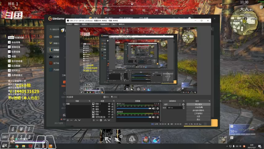Click the 开始录制 button

198,107
